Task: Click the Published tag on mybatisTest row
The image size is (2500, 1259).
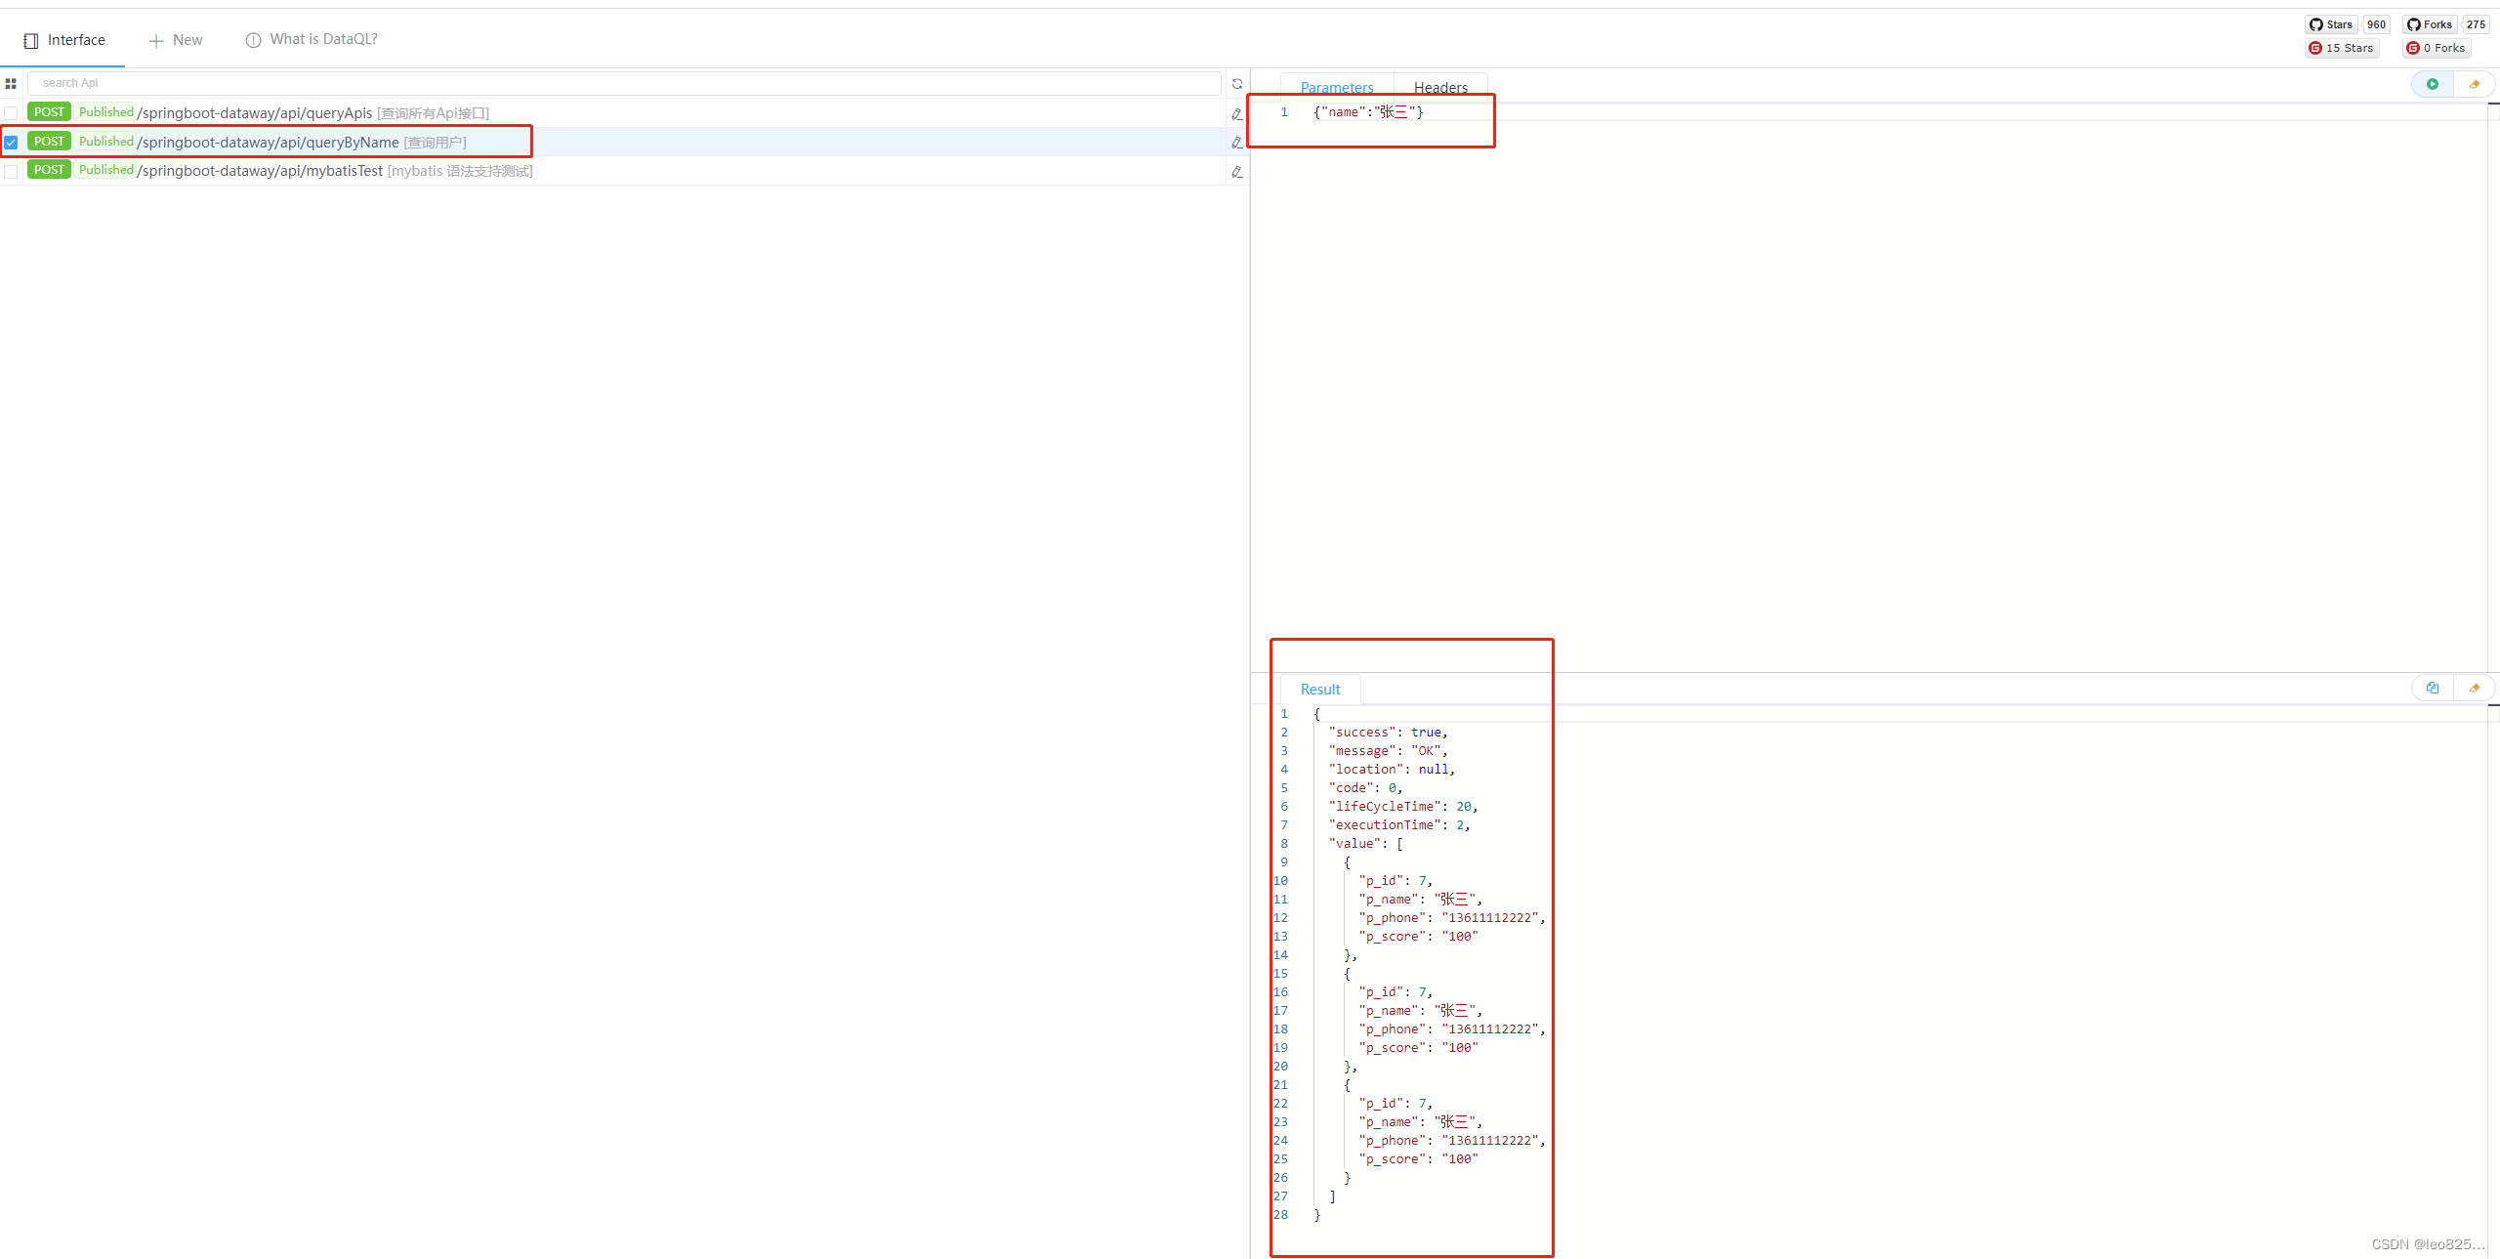Action: click(105, 170)
